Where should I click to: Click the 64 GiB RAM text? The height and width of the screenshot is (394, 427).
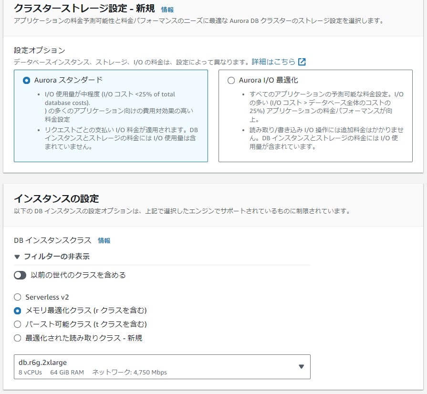pyautogui.click(x=67, y=372)
